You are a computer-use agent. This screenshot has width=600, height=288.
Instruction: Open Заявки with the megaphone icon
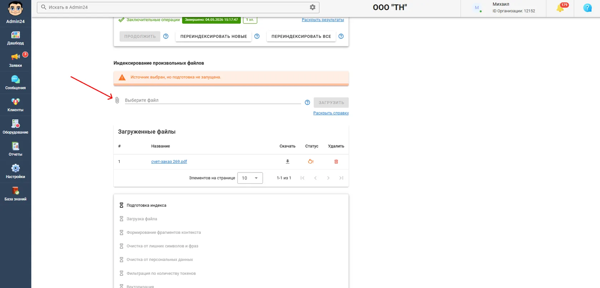click(15, 60)
